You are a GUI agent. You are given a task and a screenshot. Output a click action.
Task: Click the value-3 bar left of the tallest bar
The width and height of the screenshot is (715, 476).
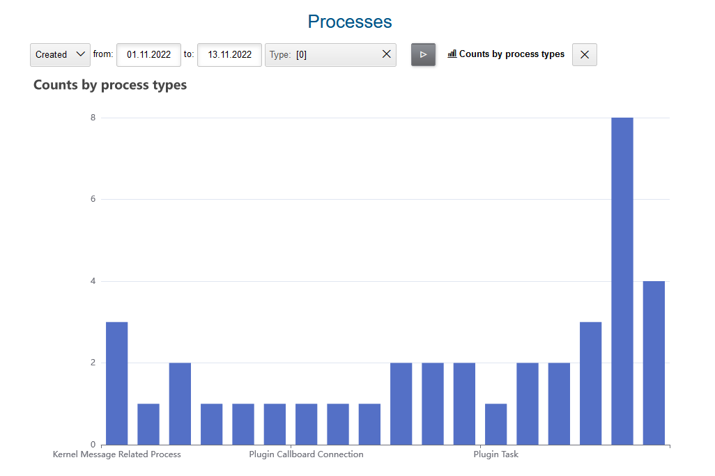pyautogui.click(x=591, y=383)
